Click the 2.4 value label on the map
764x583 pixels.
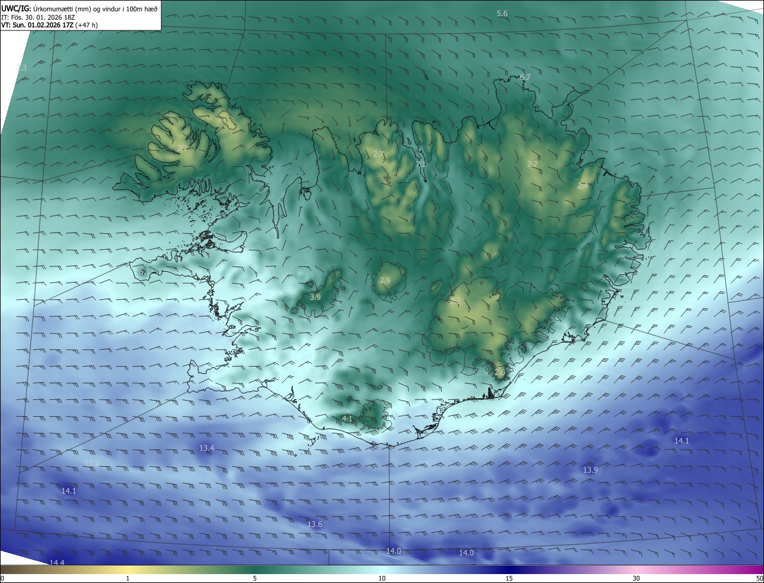[583, 185]
